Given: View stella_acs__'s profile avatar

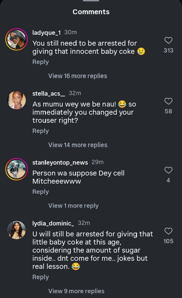Looking at the screenshot, I should 17,100.
